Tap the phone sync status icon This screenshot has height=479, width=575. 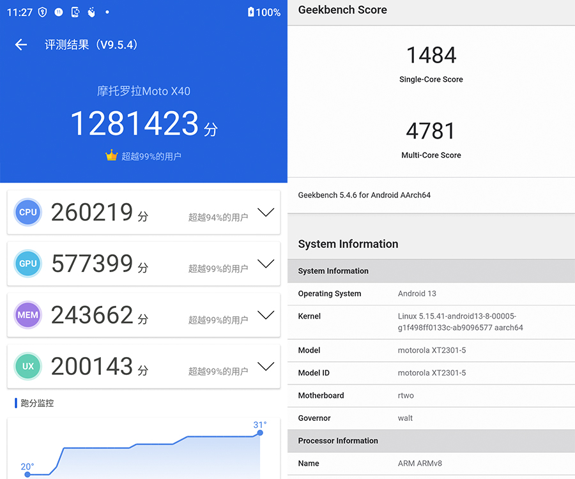75,13
